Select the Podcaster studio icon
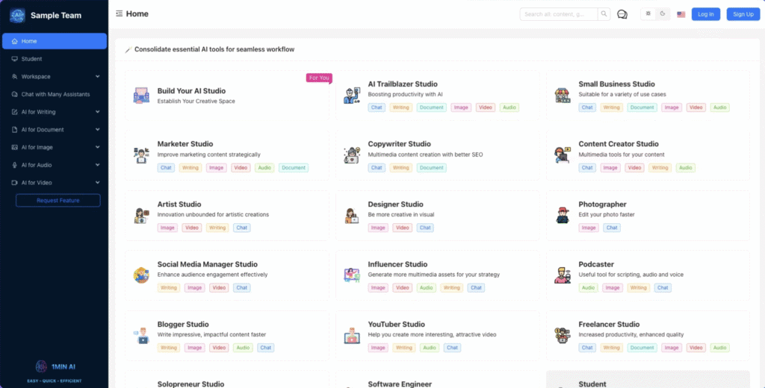The image size is (765, 388). point(562,276)
